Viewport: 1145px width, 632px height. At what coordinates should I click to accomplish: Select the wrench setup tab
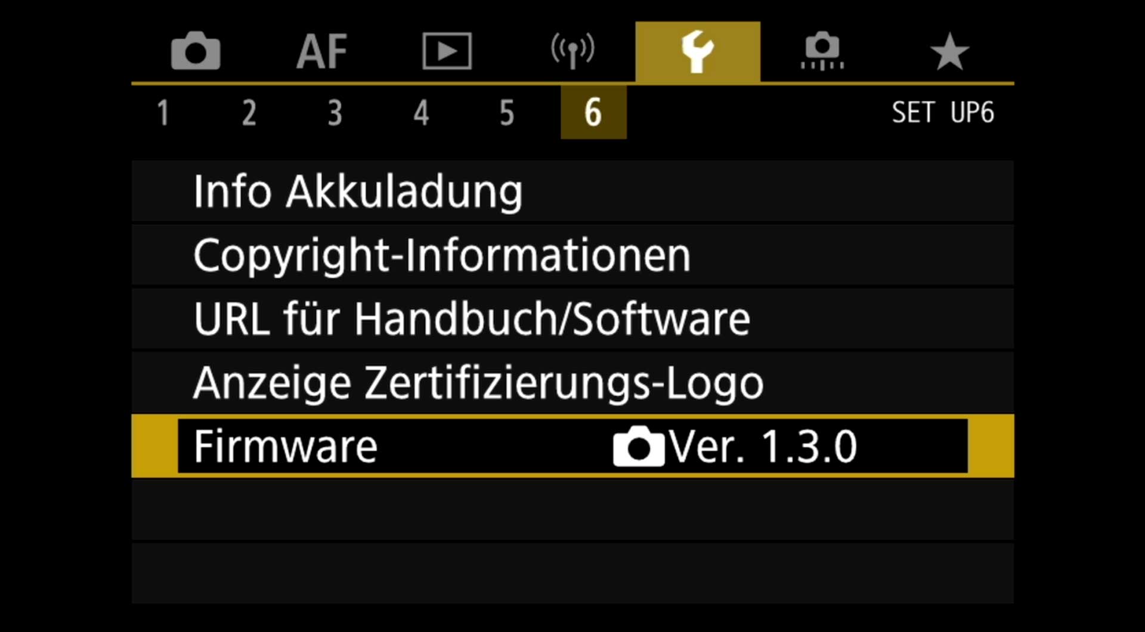[x=698, y=52]
